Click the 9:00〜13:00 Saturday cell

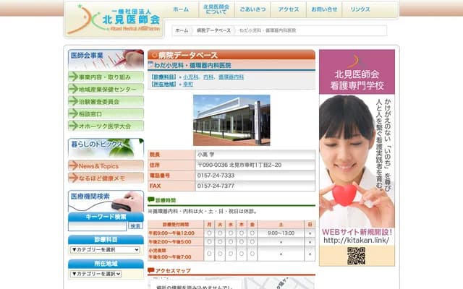coord(281,233)
